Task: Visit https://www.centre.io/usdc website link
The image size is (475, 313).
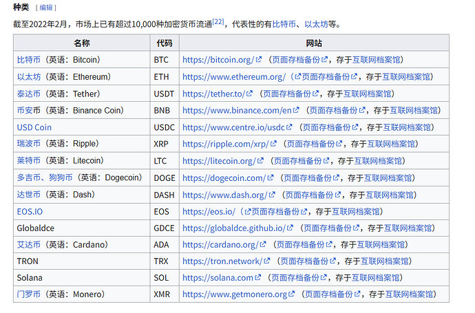Action: coord(237,127)
